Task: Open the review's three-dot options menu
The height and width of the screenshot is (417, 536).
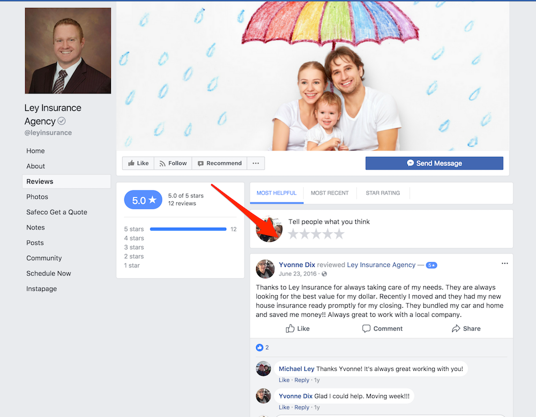Action: pyautogui.click(x=504, y=264)
